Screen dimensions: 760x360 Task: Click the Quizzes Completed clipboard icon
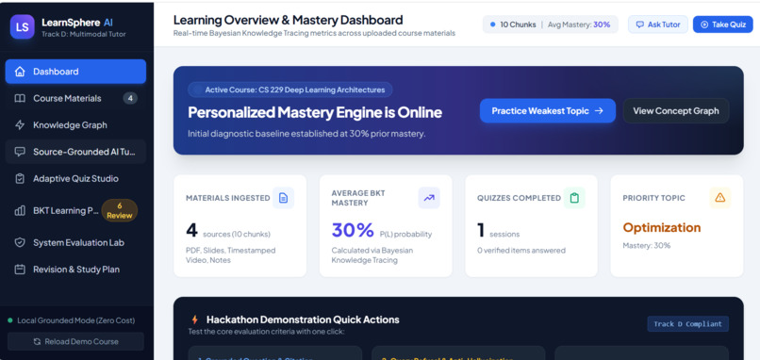[x=574, y=198]
